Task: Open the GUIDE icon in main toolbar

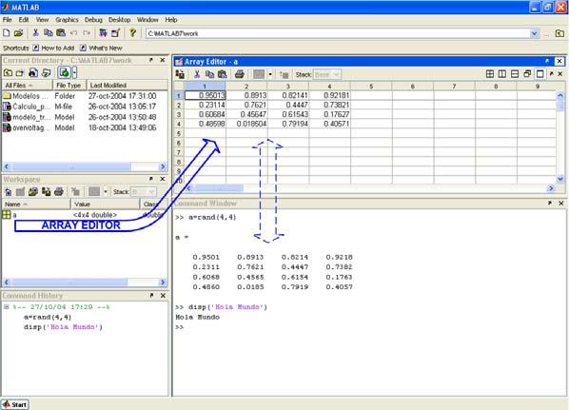Action: (x=116, y=33)
